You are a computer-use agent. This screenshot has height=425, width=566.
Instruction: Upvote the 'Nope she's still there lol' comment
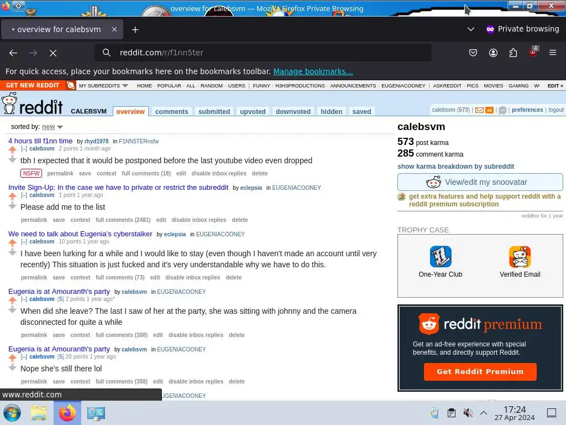click(x=12, y=358)
